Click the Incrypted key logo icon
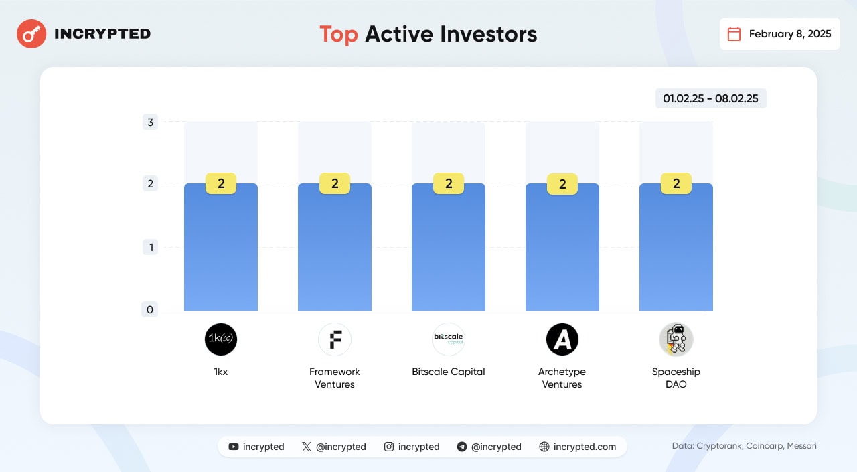The height and width of the screenshot is (472, 857). tap(31, 33)
